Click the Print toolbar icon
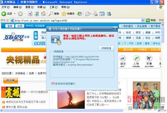Viewport: 167px width, 113px height. click(x=96, y=14)
